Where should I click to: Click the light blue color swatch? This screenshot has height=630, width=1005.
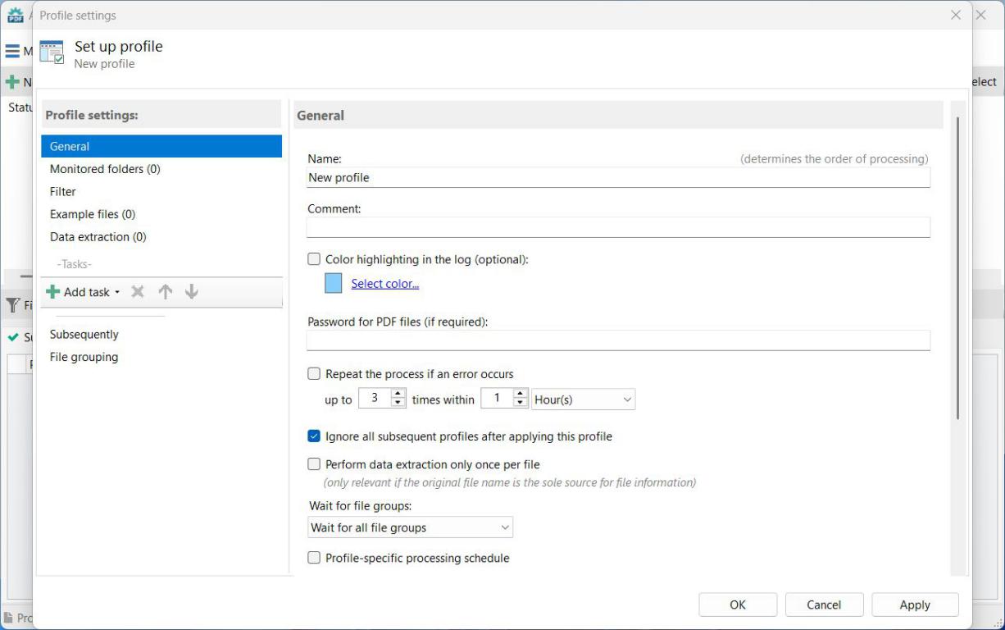coord(334,283)
